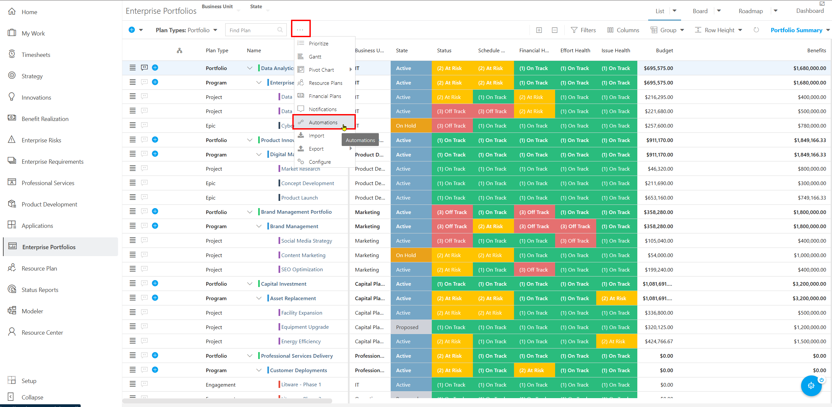
Task: Switch to the Dashboard tab
Action: click(x=810, y=11)
